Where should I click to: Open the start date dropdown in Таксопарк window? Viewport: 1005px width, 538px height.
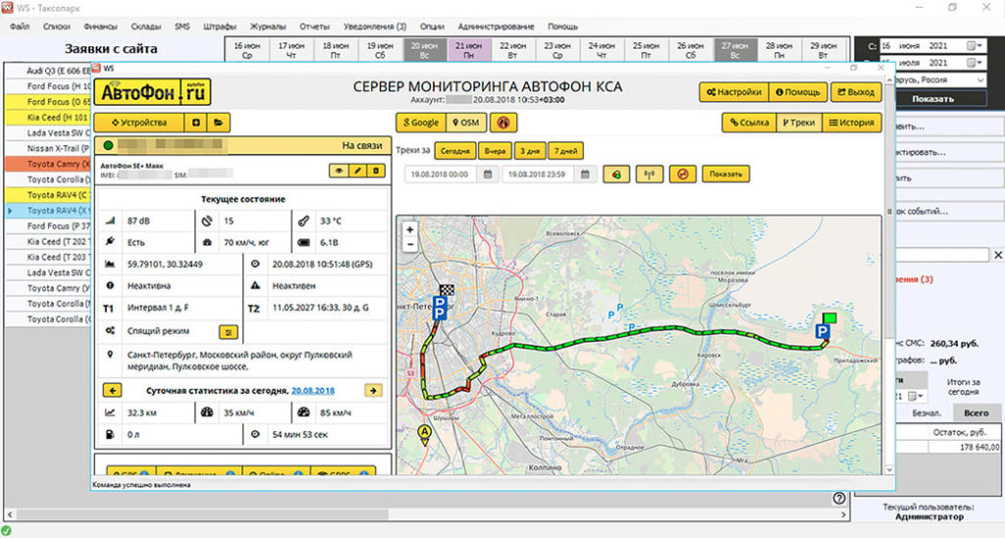pos(975,45)
